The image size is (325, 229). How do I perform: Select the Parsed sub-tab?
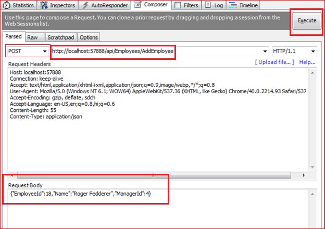14,36
